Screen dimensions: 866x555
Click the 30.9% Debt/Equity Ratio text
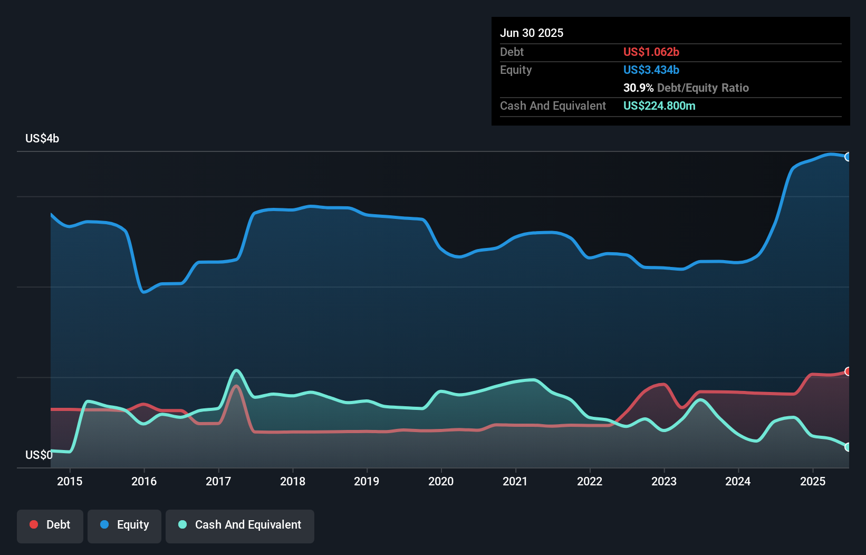[x=686, y=88]
